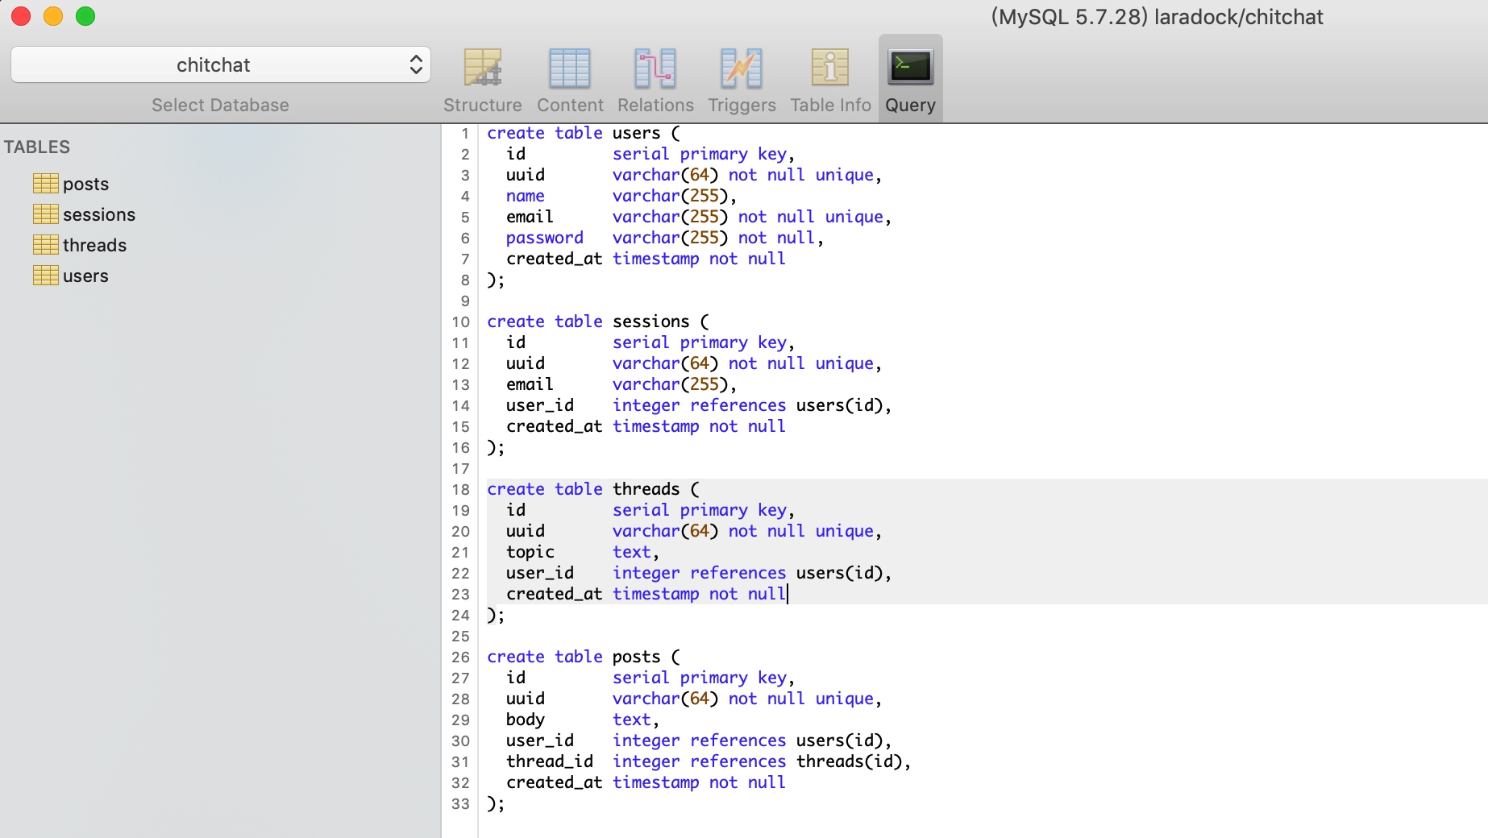Click the Content tab label
The height and width of the screenshot is (838, 1488).
click(x=570, y=106)
